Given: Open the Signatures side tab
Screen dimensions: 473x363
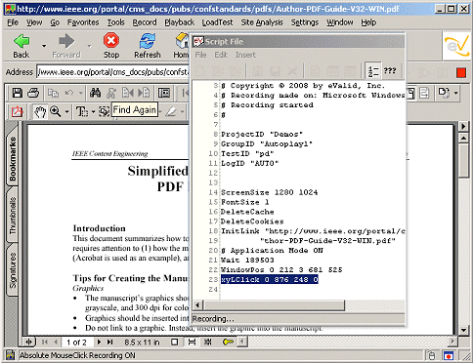Looking at the screenshot, I should 13,270.
